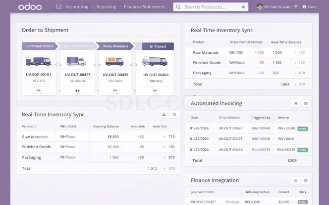
Task: Click the $209 invoicing total
Action: point(292,161)
